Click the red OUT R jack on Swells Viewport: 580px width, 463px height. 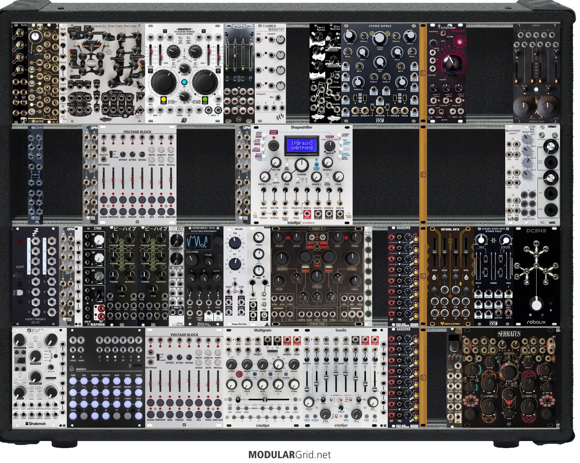click(x=375, y=340)
